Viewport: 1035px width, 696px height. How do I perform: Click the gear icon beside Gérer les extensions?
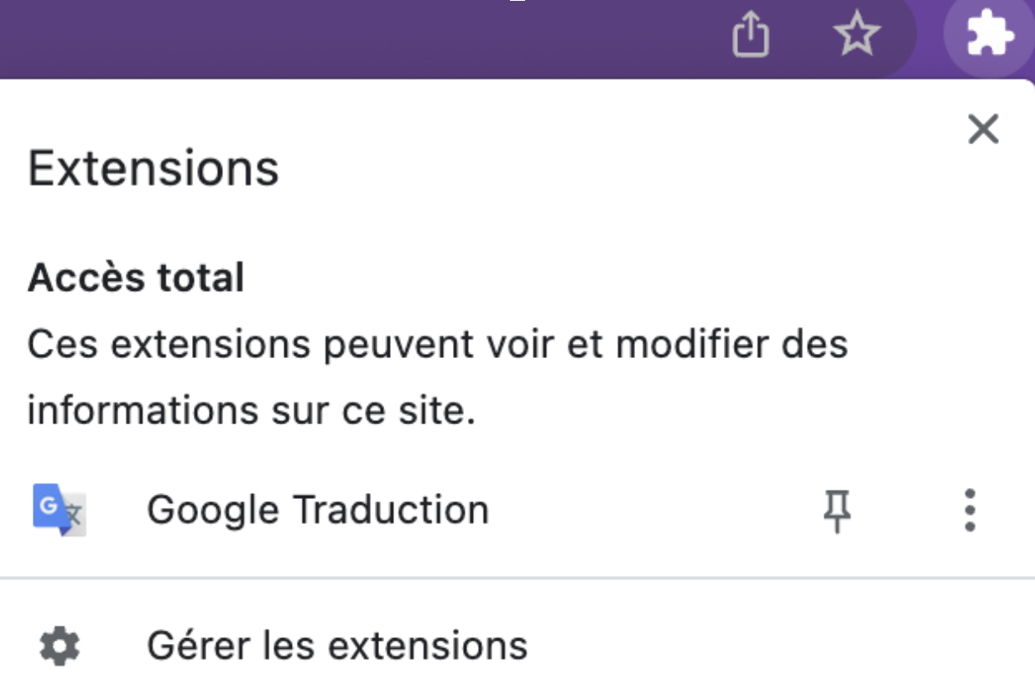pyautogui.click(x=60, y=646)
